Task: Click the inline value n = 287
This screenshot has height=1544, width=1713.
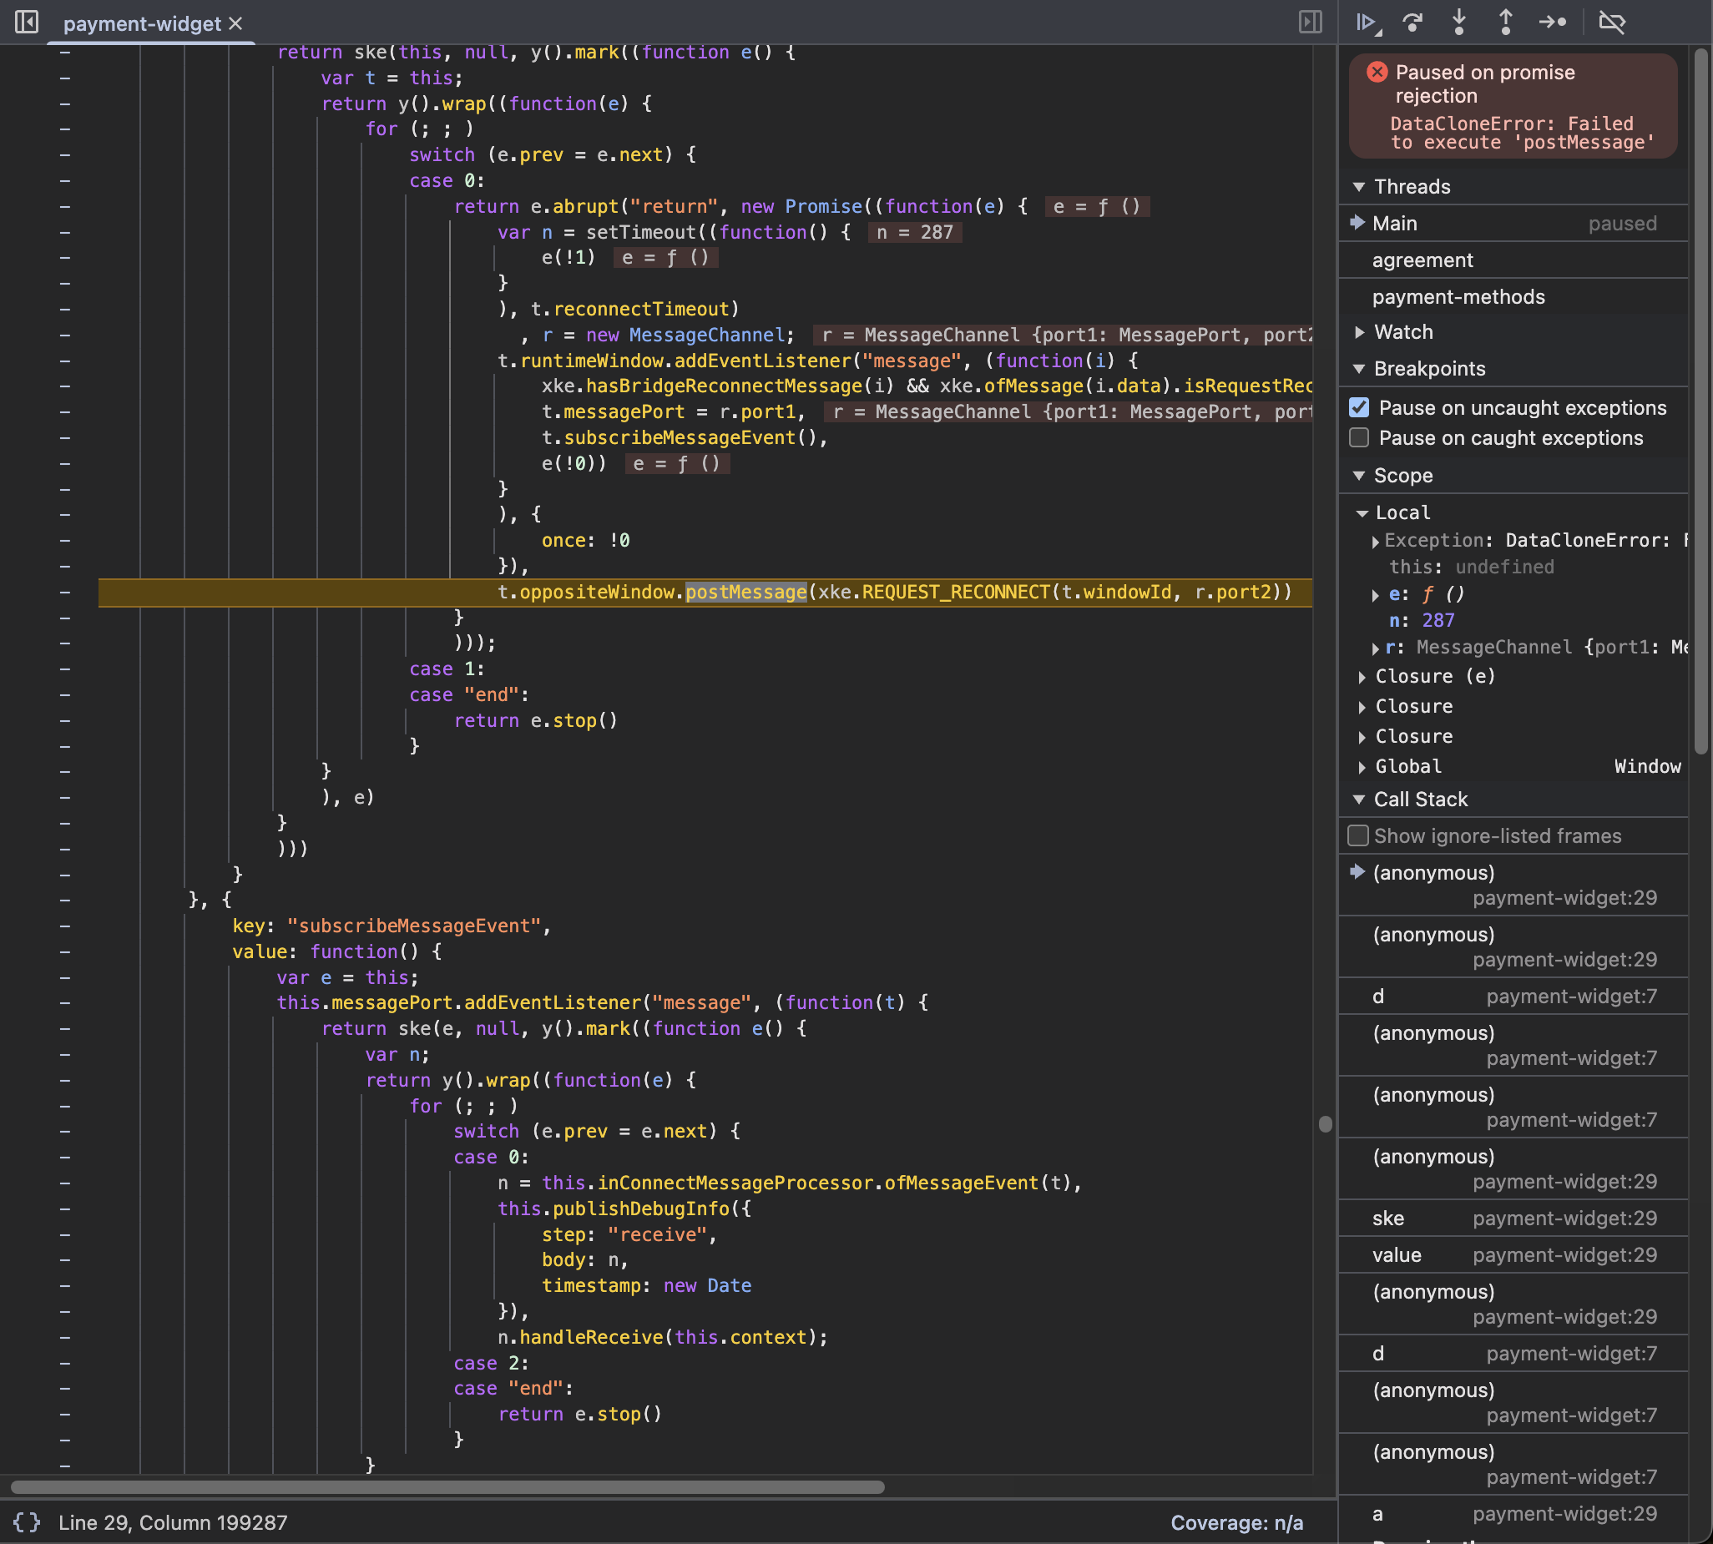Action: tap(915, 233)
